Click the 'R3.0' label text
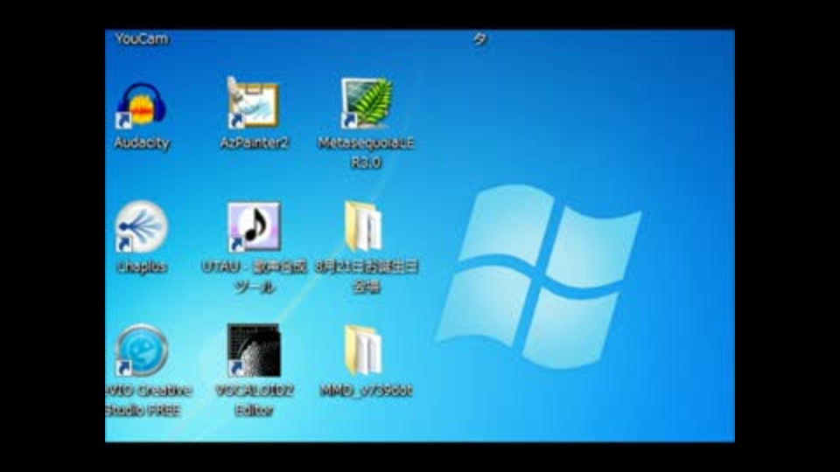The width and height of the screenshot is (840, 472). click(366, 163)
